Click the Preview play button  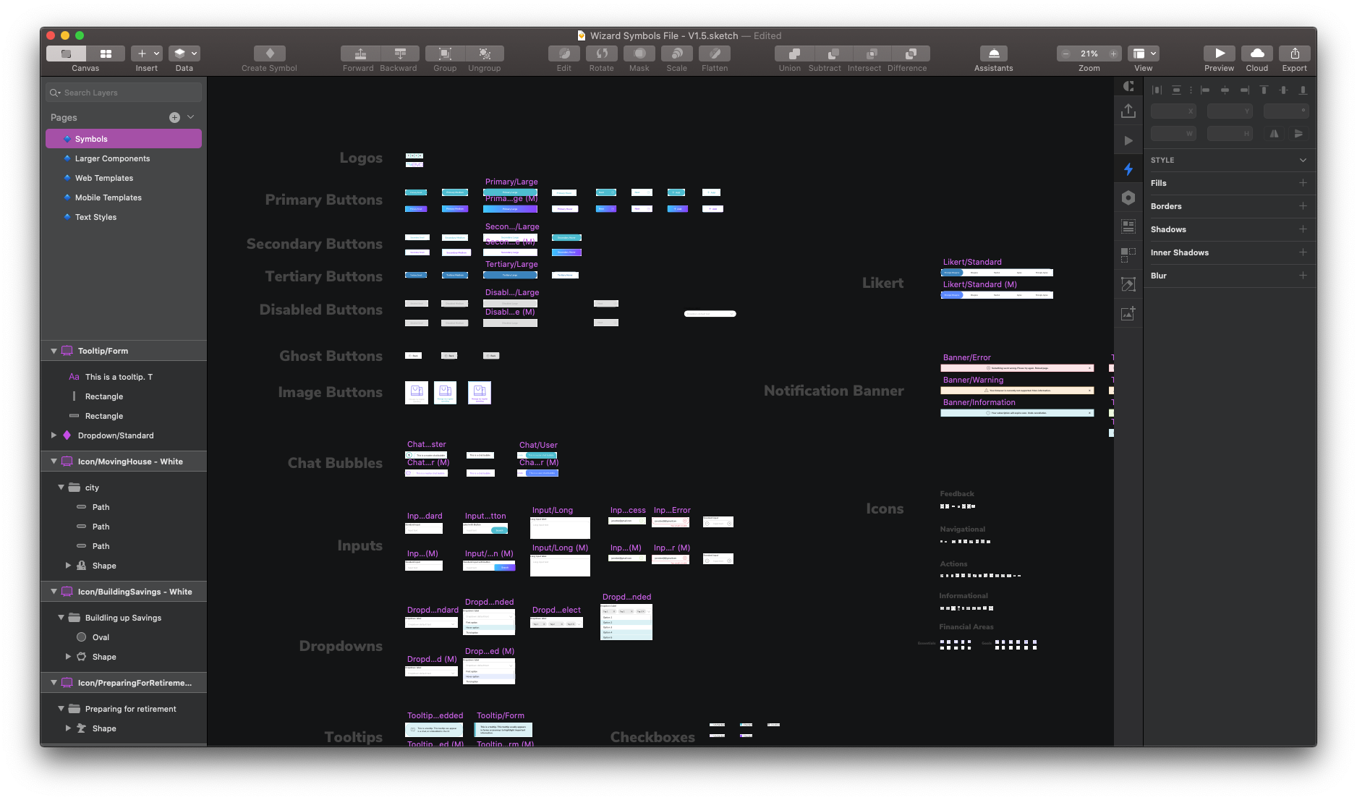[1220, 54]
